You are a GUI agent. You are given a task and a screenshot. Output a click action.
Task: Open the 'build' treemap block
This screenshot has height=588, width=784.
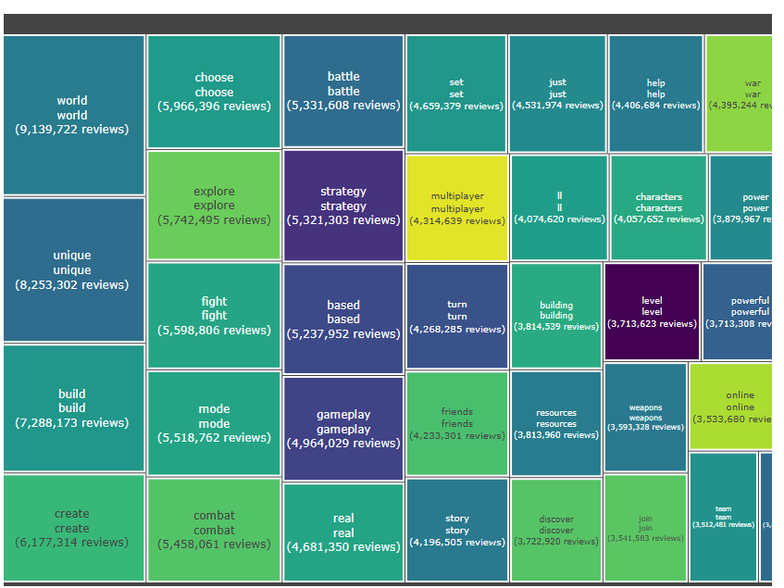tap(73, 407)
